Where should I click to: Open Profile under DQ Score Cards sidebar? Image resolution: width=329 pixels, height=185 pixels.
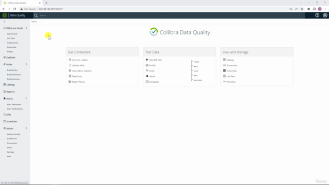[10, 51]
